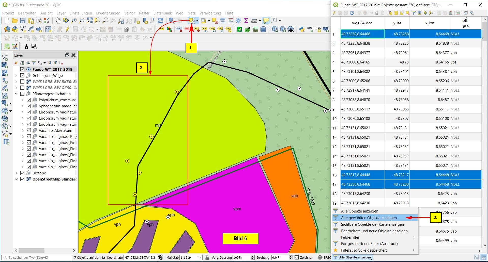Click the Save Project floppy icon
This screenshot has width=488, height=262.
(23, 21)
